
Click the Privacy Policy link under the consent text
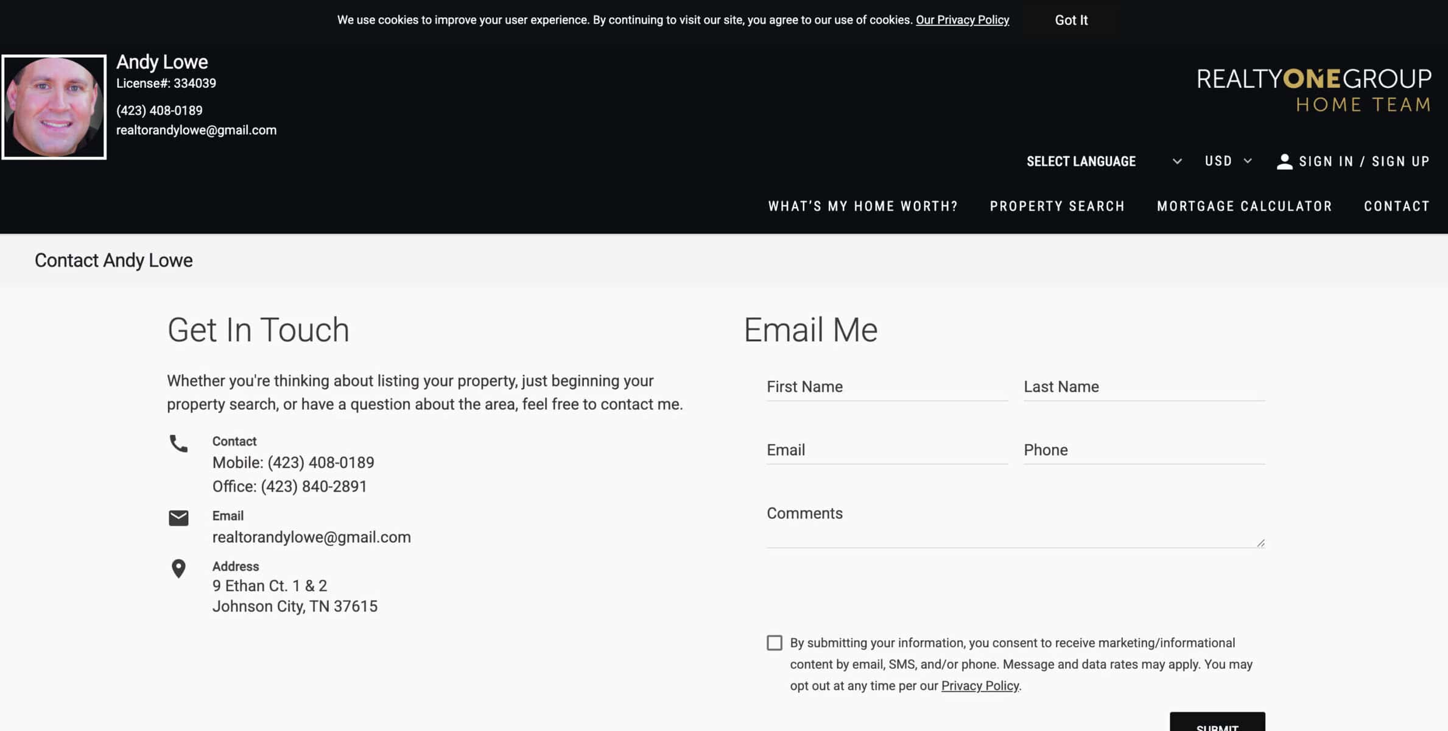(980, 686)
